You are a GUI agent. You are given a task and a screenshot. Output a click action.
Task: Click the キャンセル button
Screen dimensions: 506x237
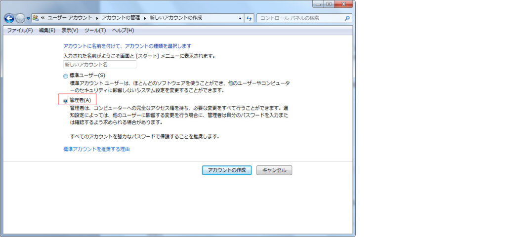(274, 170)
